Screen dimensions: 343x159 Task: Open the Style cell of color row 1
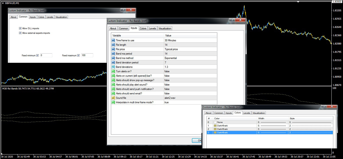(311, 126)
